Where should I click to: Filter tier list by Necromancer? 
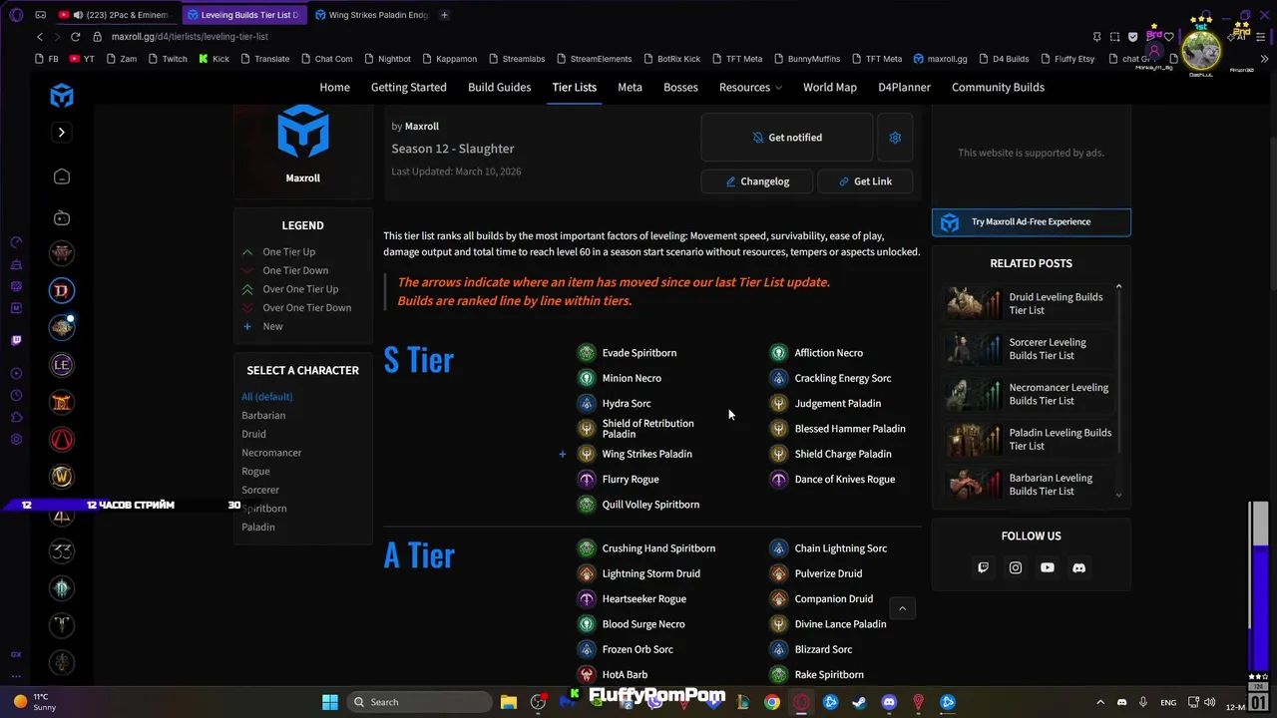(x=271, y=453)
